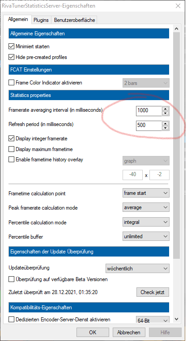Click the Framerate averaging interval label
Viewport: 187px width, 341px height.
point(55,110)
